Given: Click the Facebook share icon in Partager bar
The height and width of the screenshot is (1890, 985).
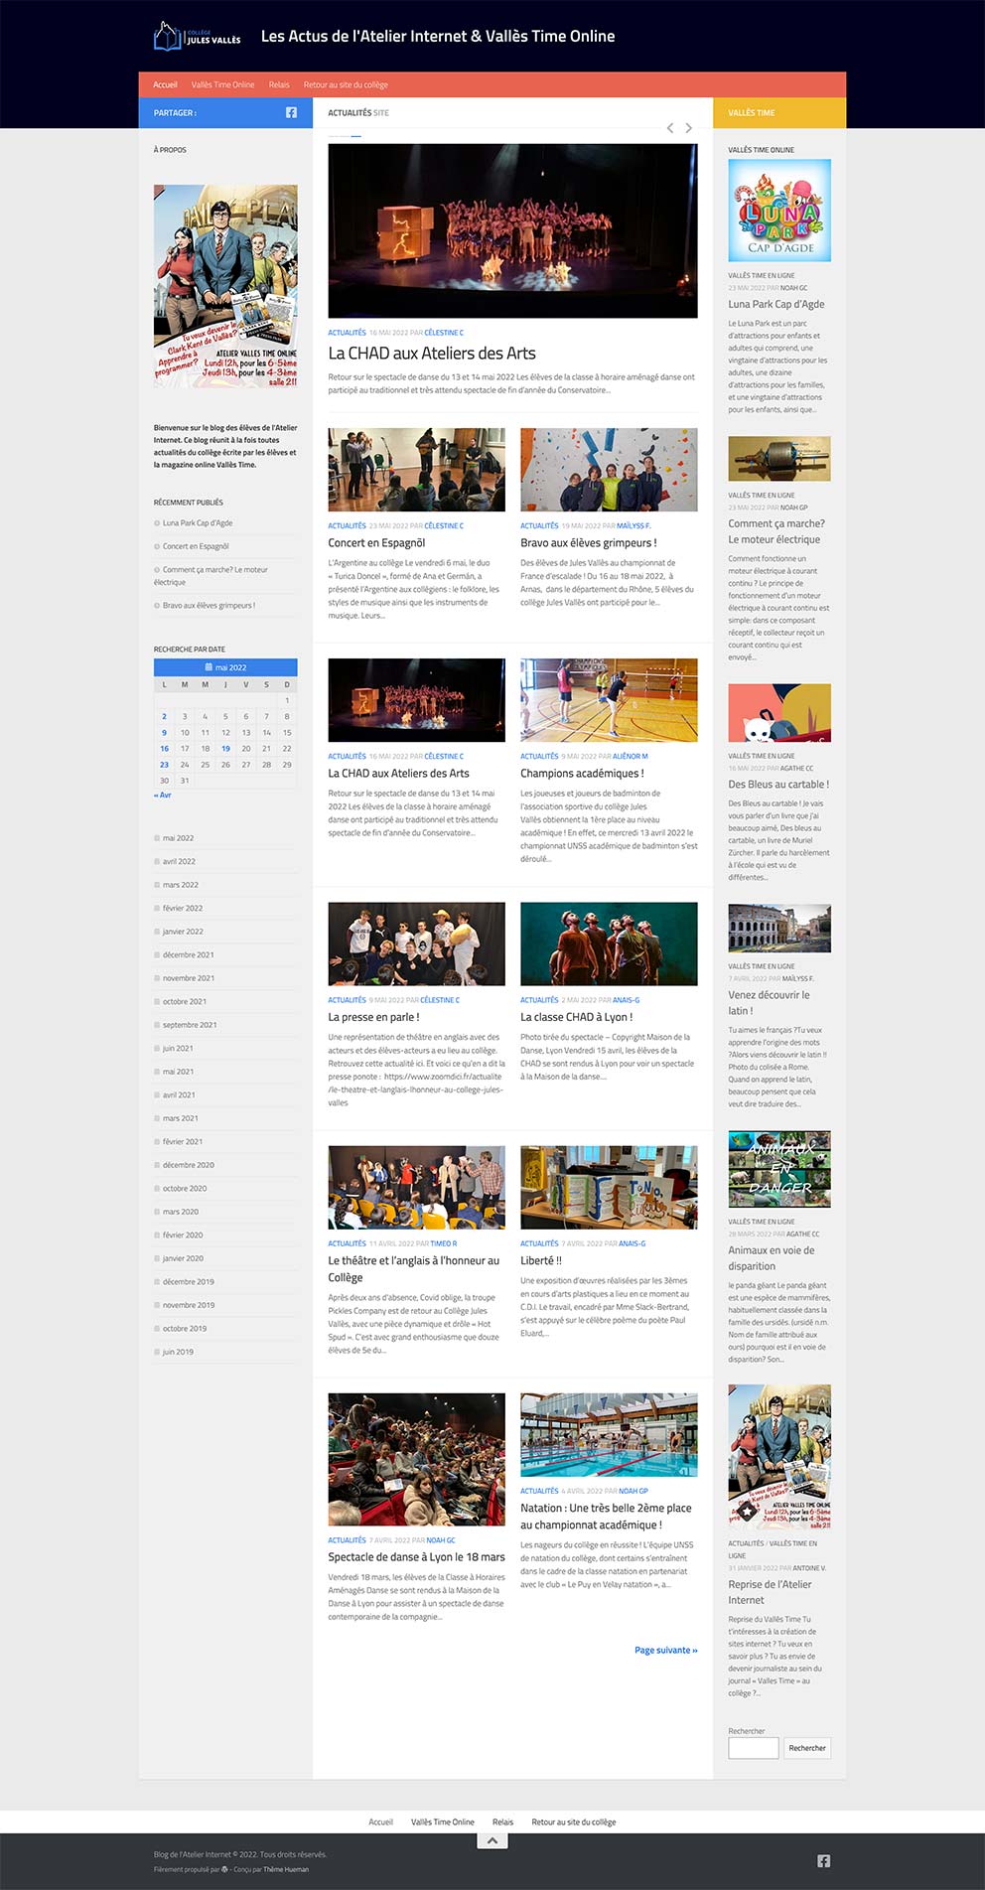Looking at the screenshot, I should pos(291,112).
